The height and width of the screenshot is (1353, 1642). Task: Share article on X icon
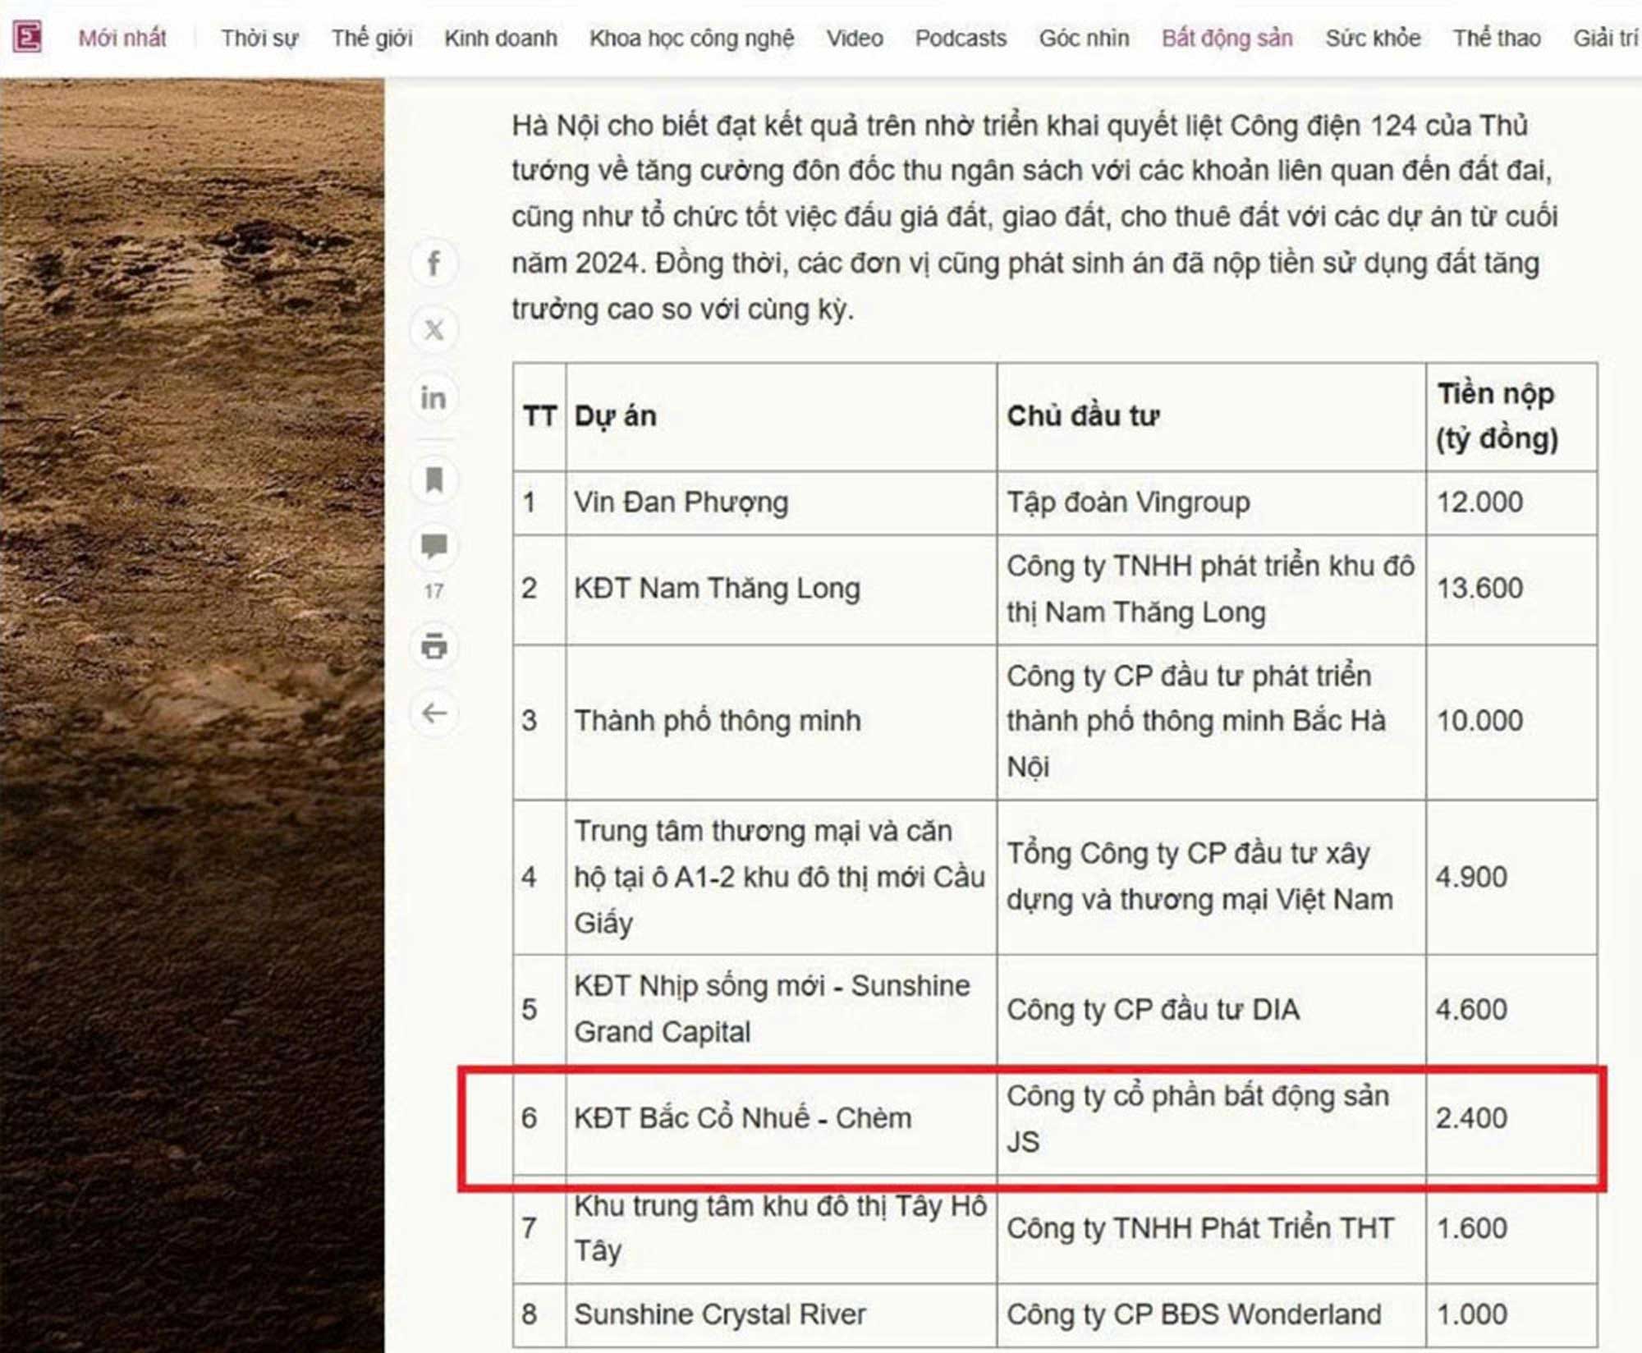point(433,330)
